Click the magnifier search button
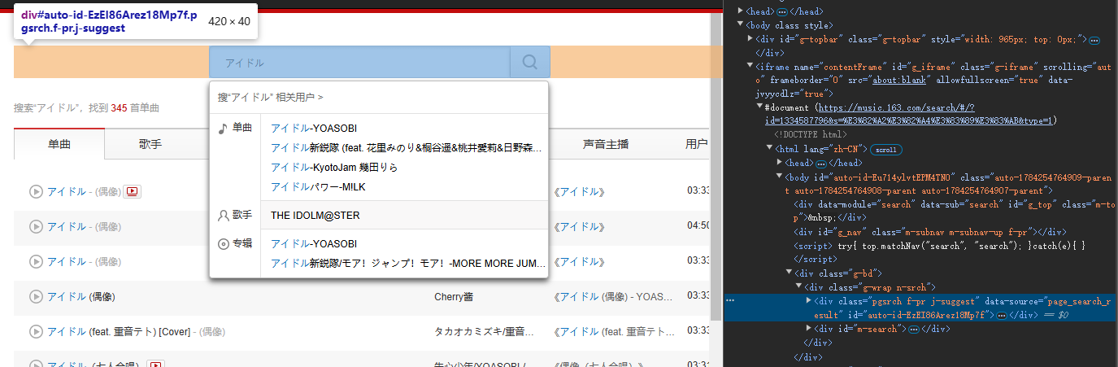 click(530, 62)
